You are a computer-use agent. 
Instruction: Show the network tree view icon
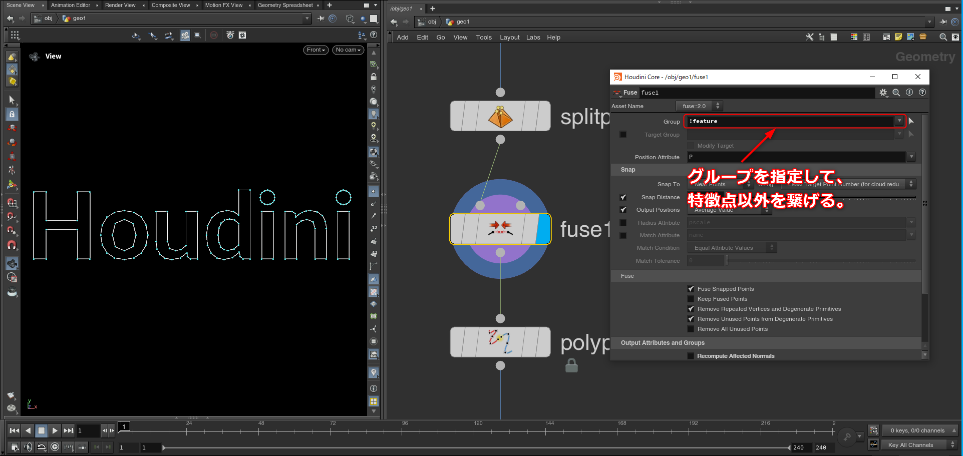(x=822, y=37)
